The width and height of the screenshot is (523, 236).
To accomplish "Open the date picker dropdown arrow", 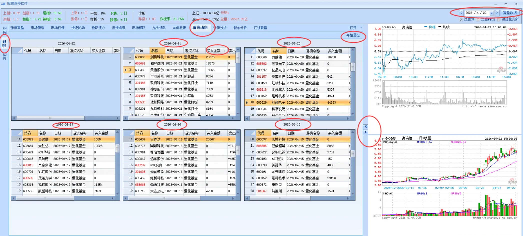I will 491,13.
